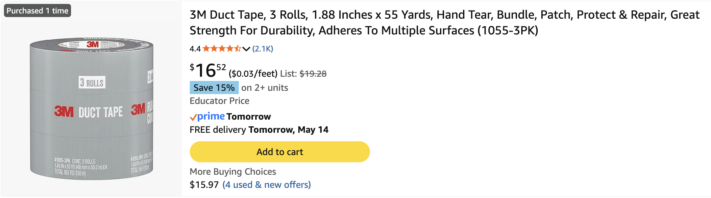Click the 'on 2+ units' savings text
711x198 pixels.
pos(265,88)
